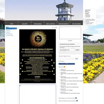Go to the MAT & DRYCK tab
The height and width of the screenshot is (104, 104).
(50, 23)
